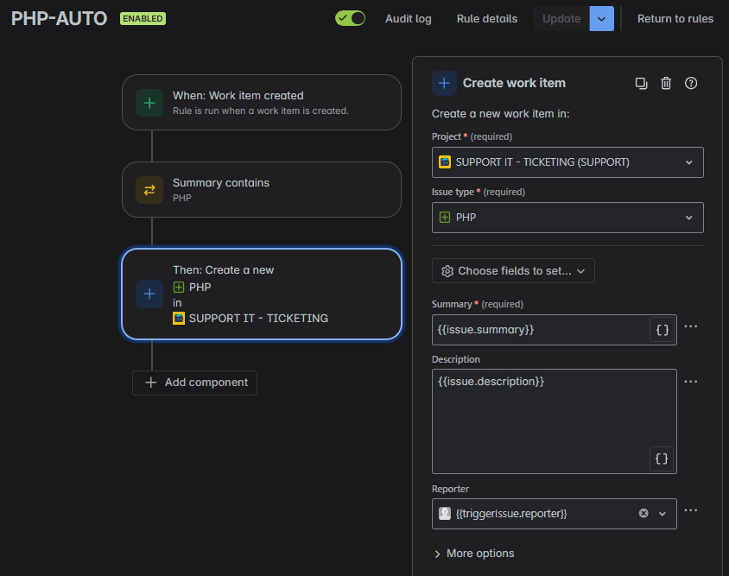Click the PHP issue type icon in action card
Screen dimensions: 729x576
[x=179, y=288]
